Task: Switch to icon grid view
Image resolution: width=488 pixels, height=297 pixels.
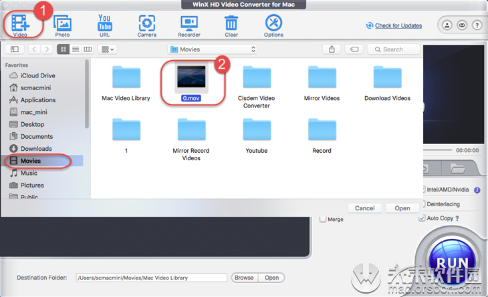Action: click(x=64, y=49)
